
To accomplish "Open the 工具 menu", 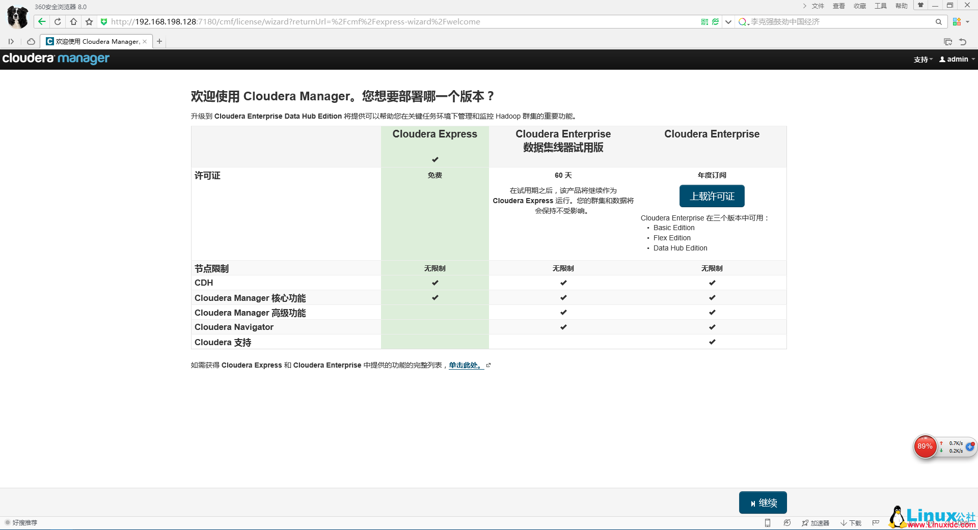I will [x=881, y=6].
